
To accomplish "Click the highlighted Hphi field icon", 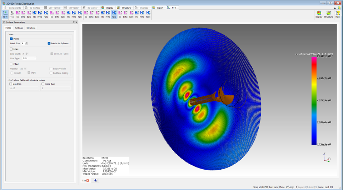I will click(x=114, y=14).
